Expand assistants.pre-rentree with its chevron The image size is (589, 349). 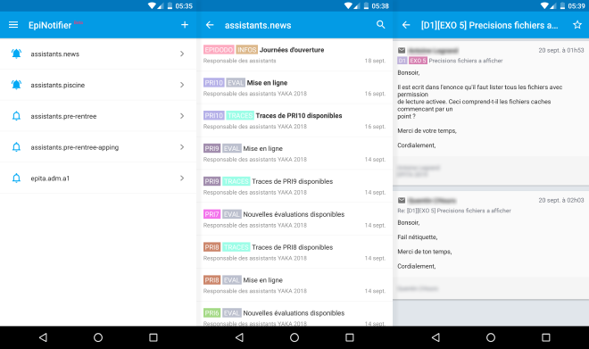pos(182,116)
